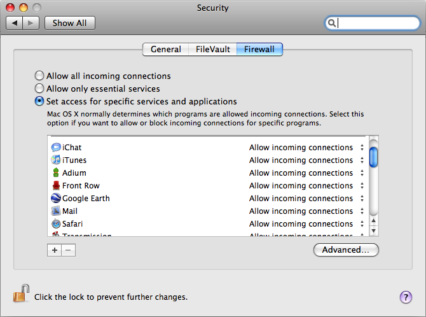Click the Show All button

point(70,23)
